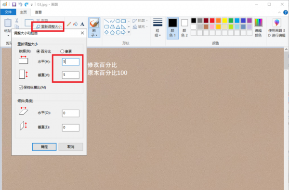The width and height of the screenshot is (289, 190).
Task: Toggle the 保持纵横比 checkbox
Action: (21, 87)
